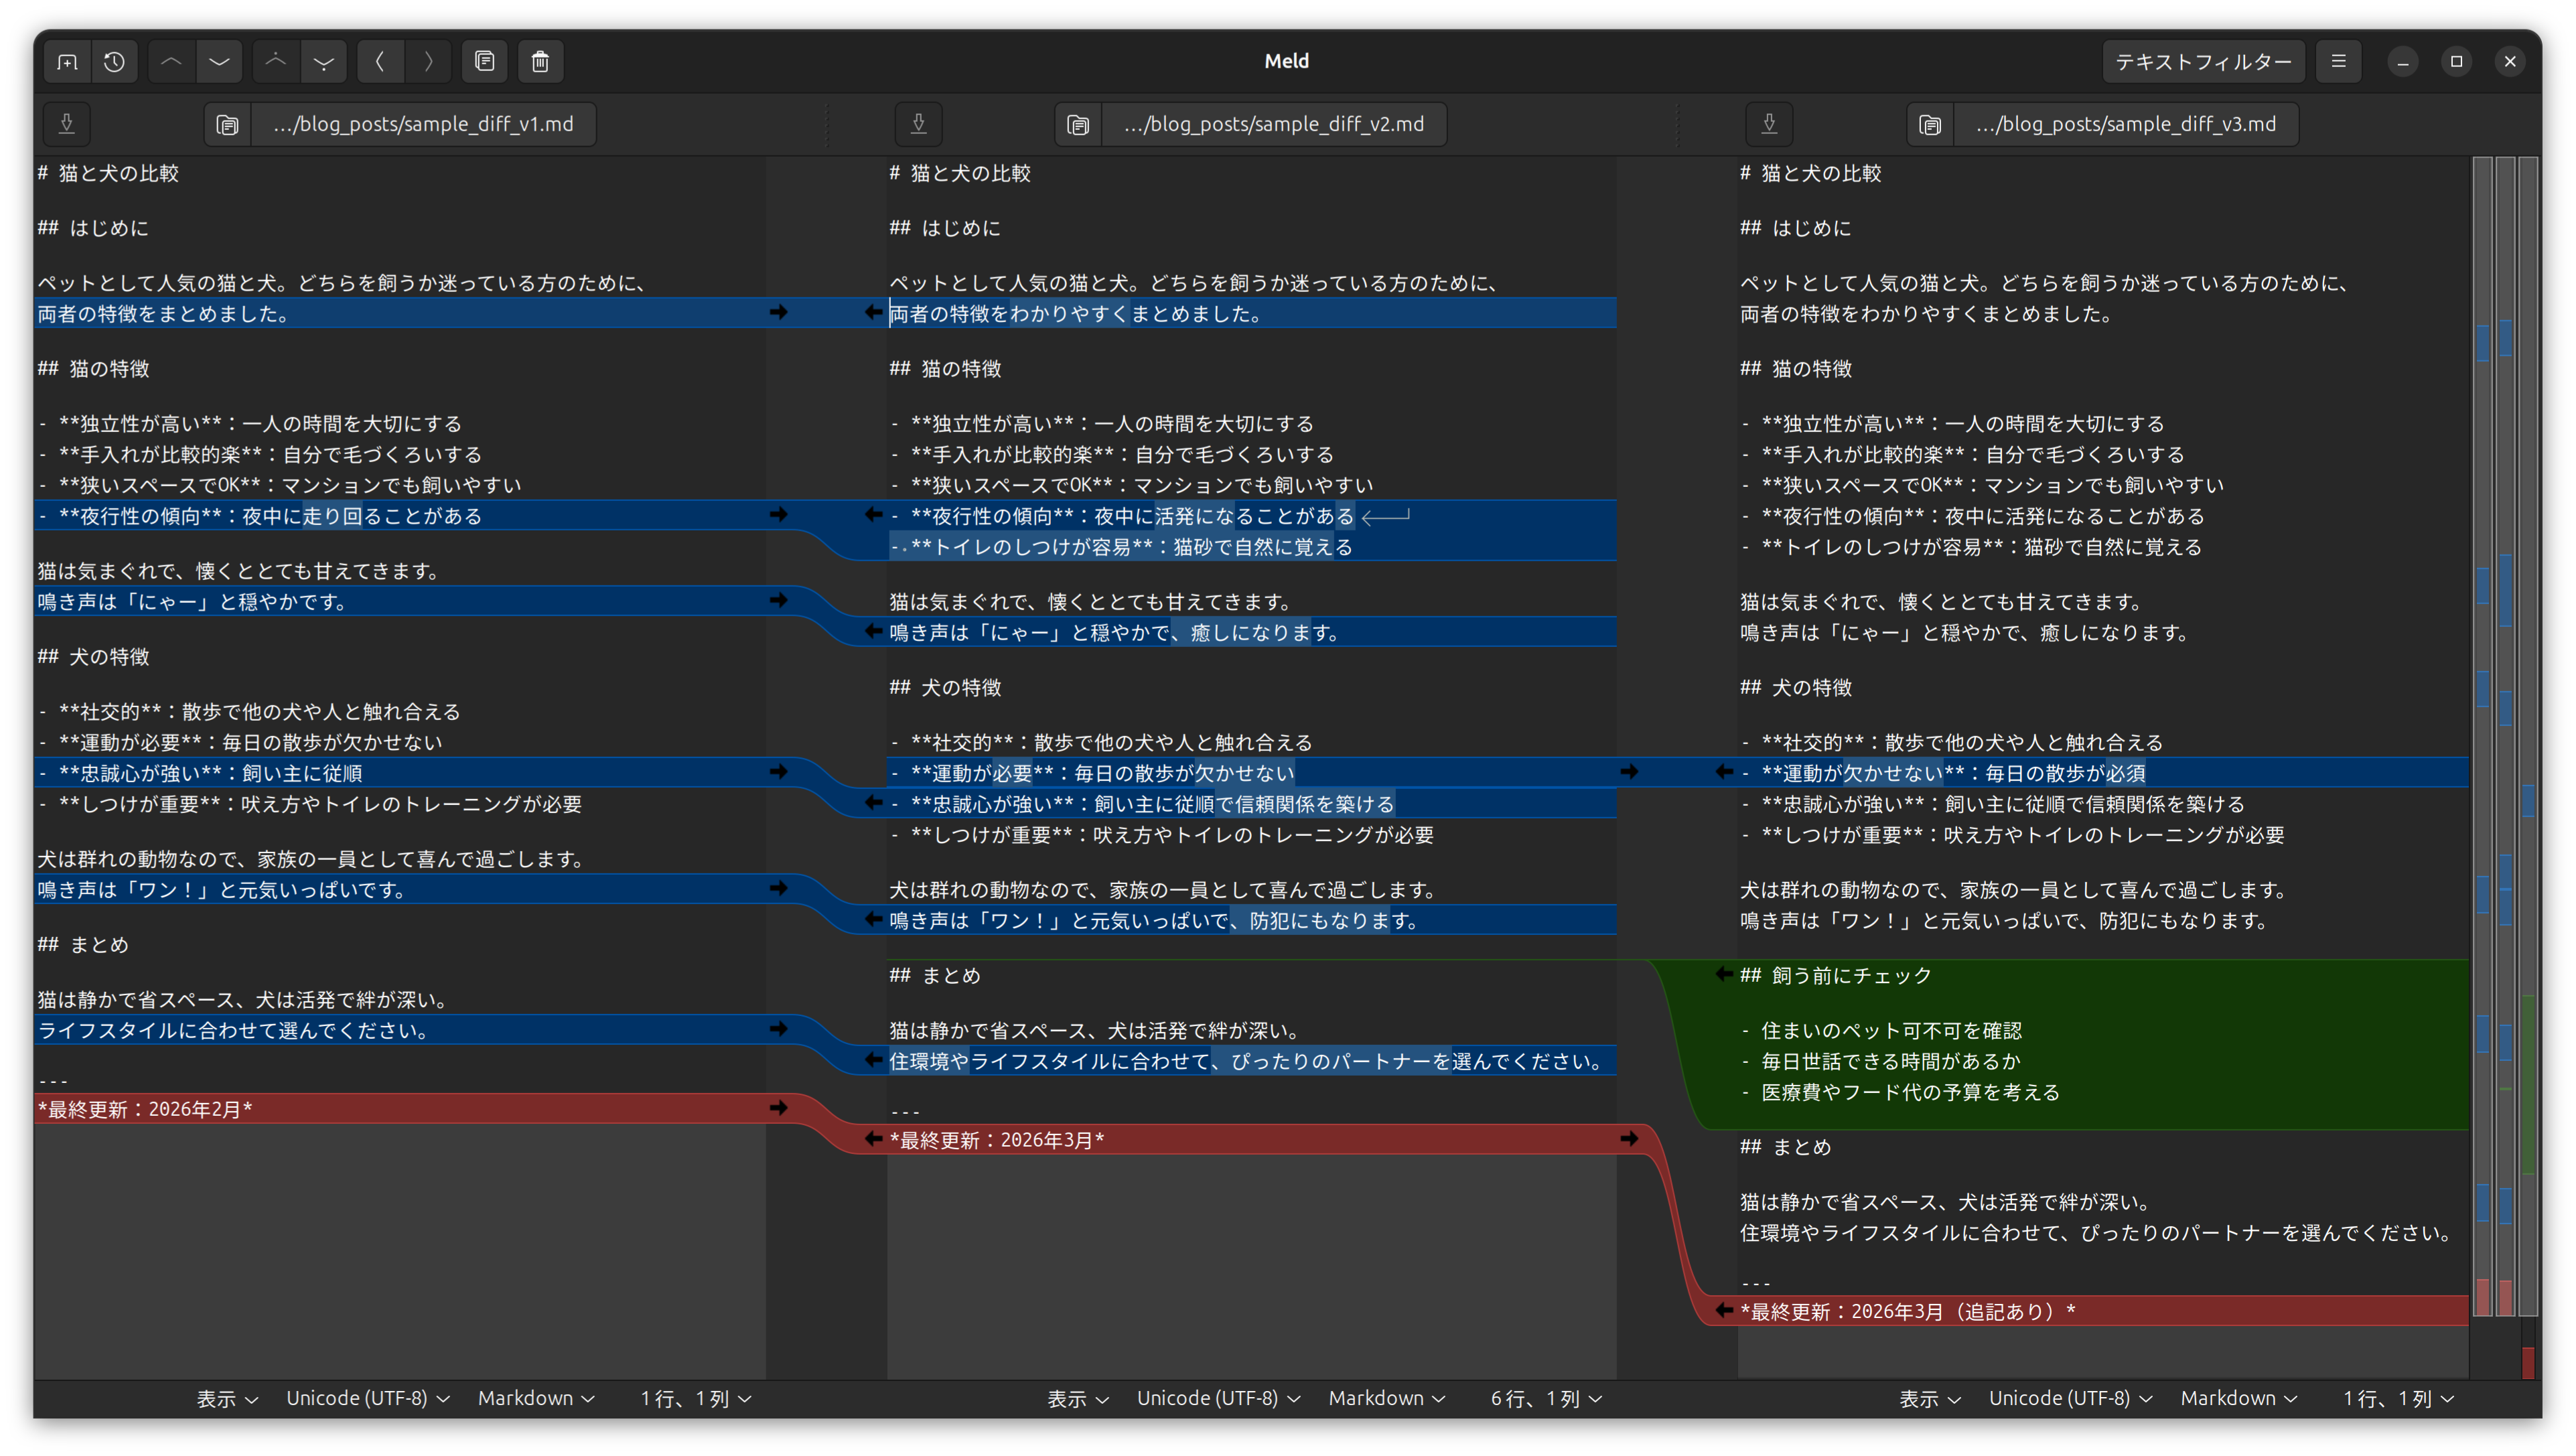Expand Unicode (UTF-8) dropdown in right pane

[x=2070, y=1398]
